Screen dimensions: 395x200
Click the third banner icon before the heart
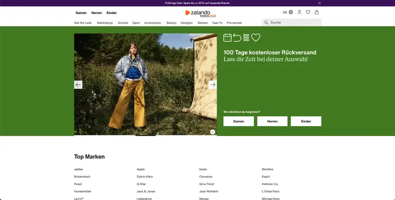[246, 37]
